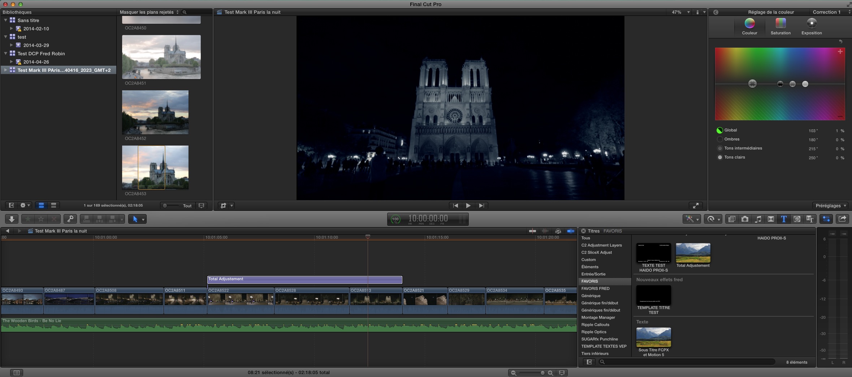Open the Generators browser countdown icon

coord(797,219)
